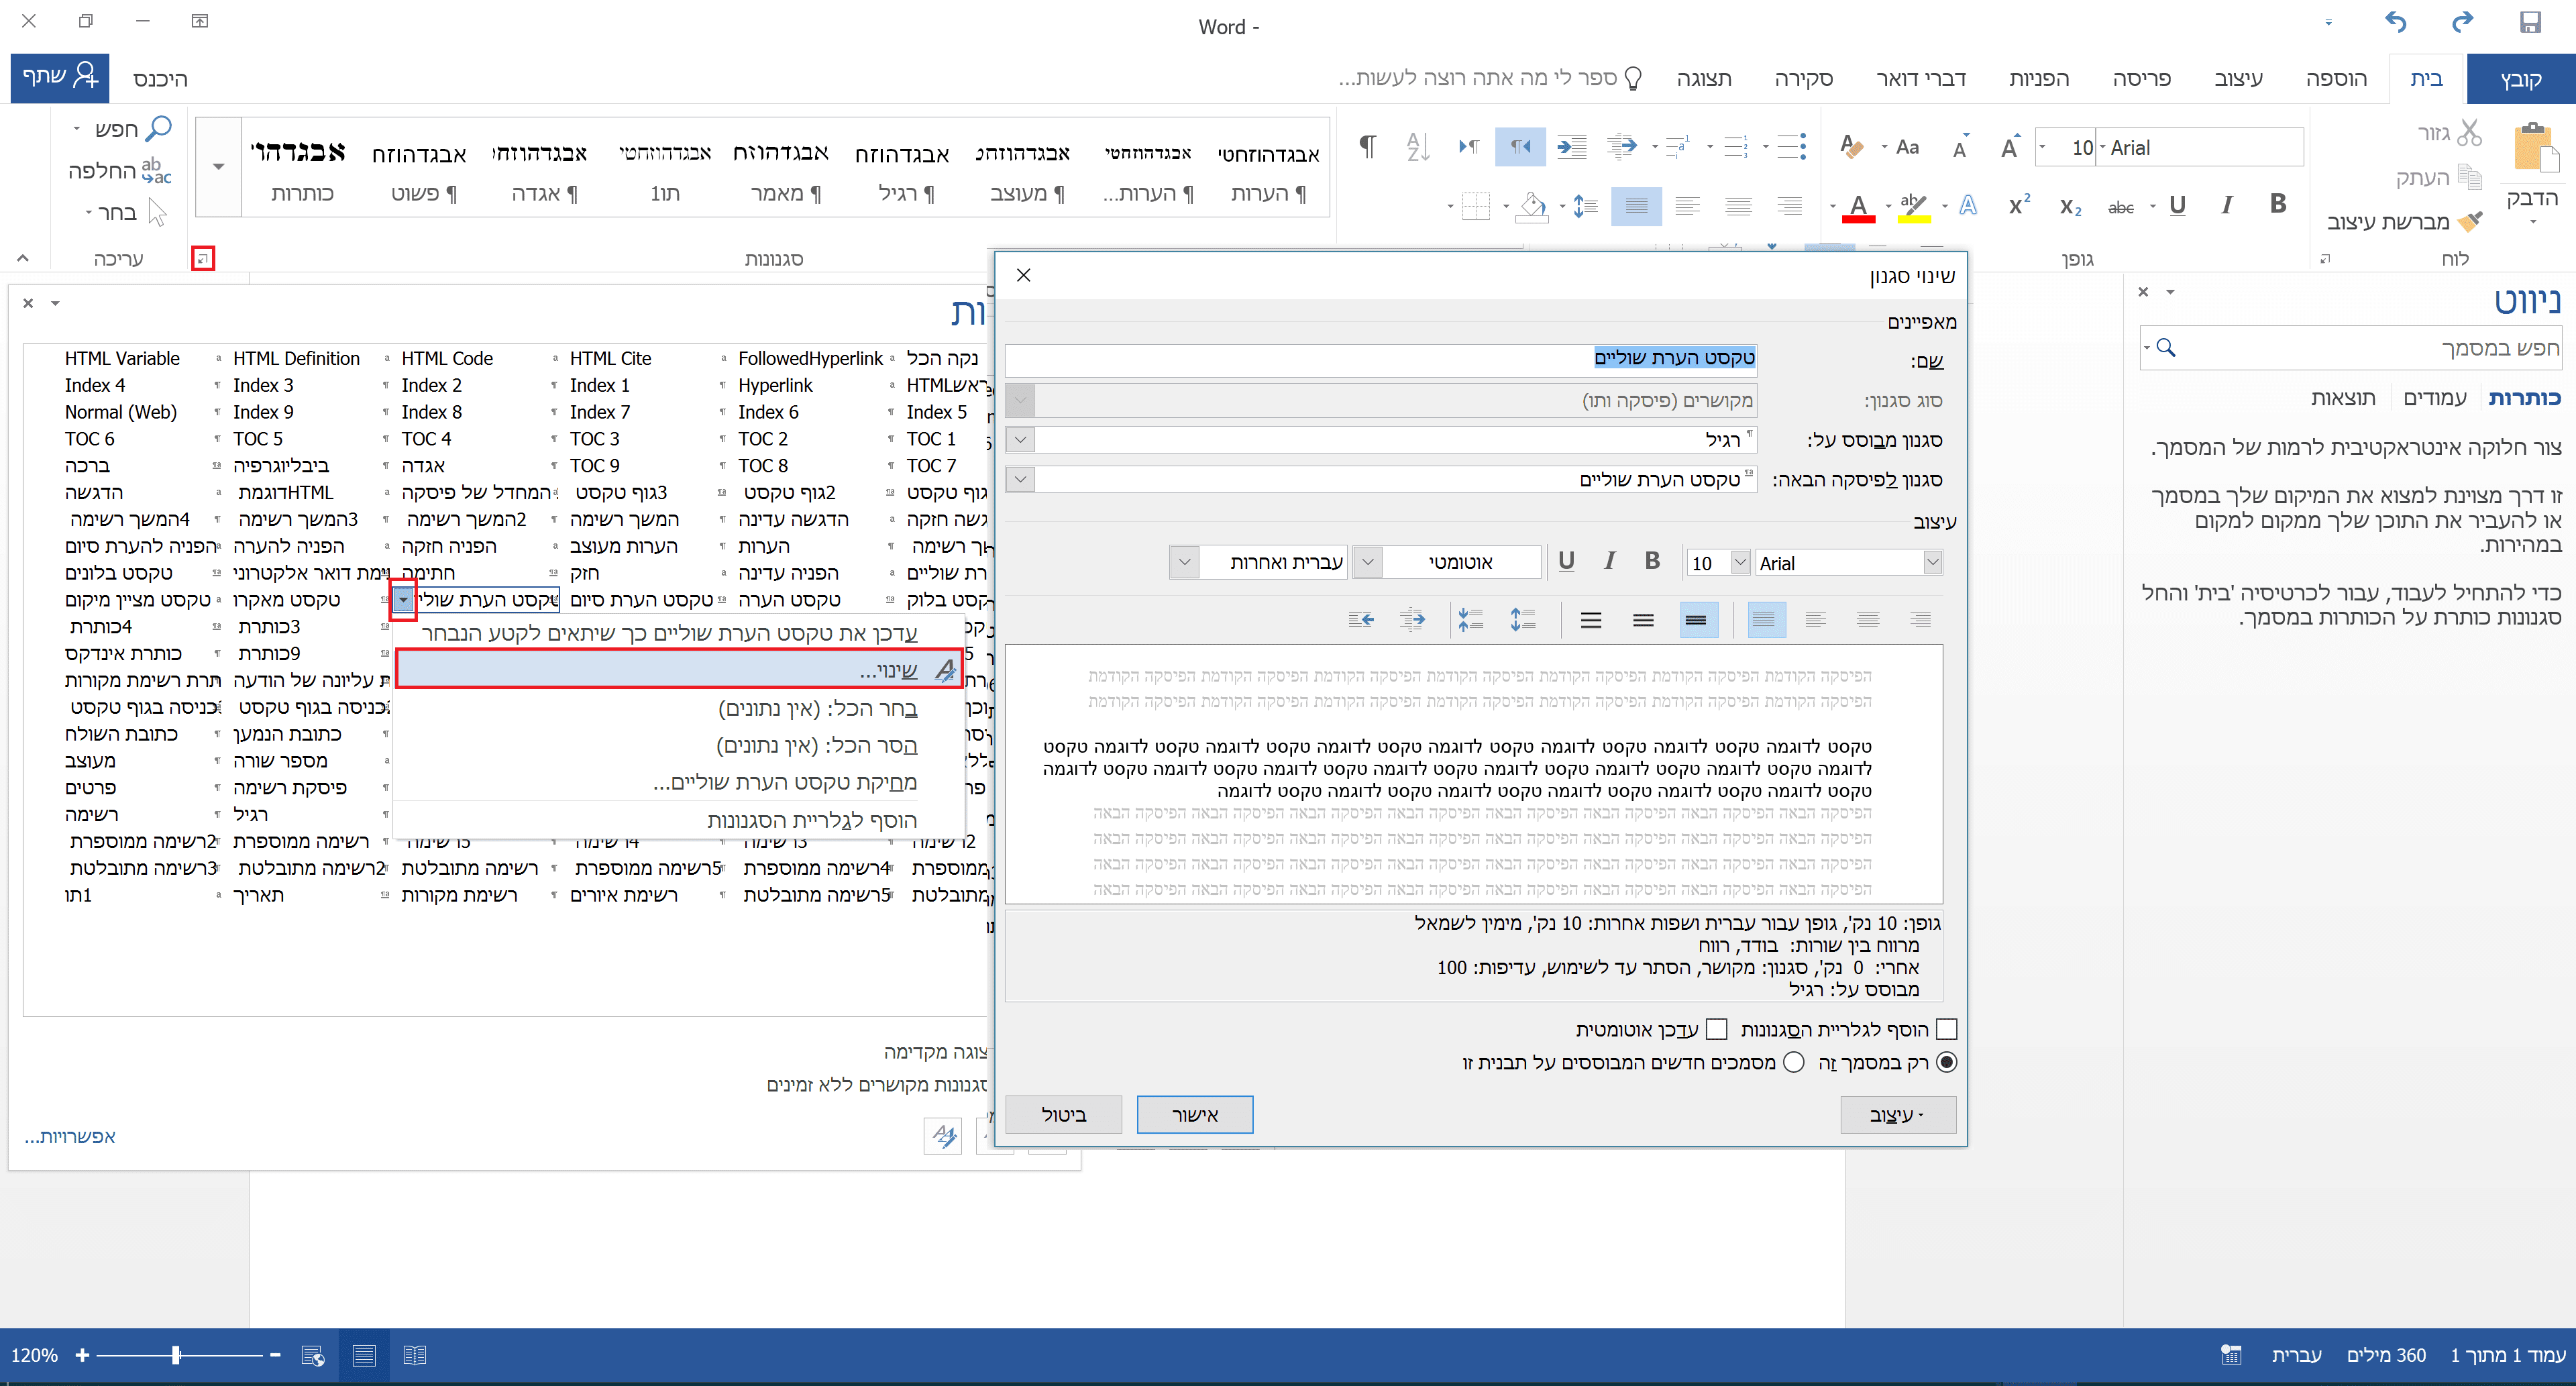Click the Bold button in ribbon

[2278, 205]
